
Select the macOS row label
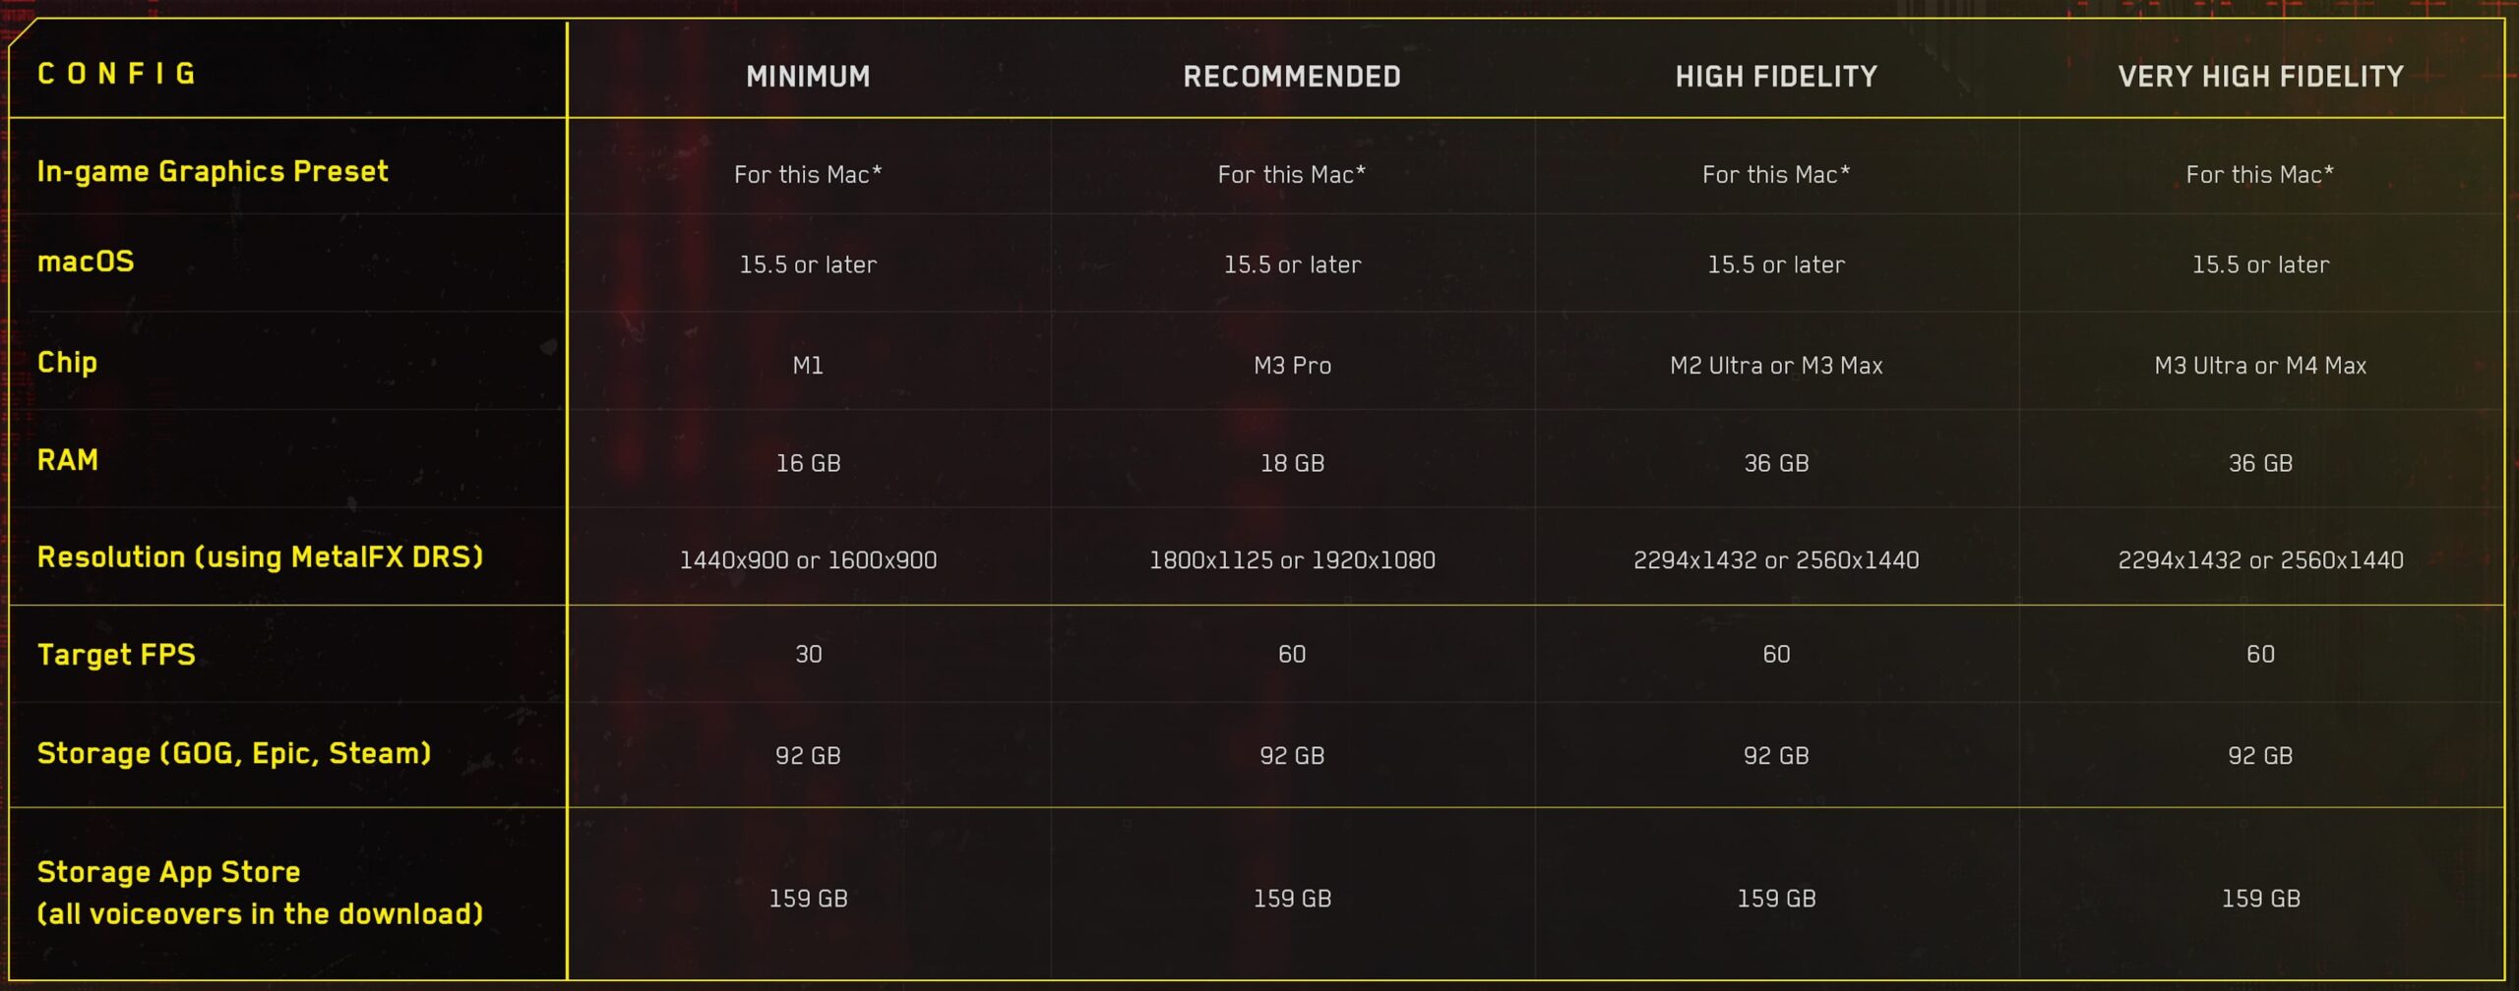86,262
